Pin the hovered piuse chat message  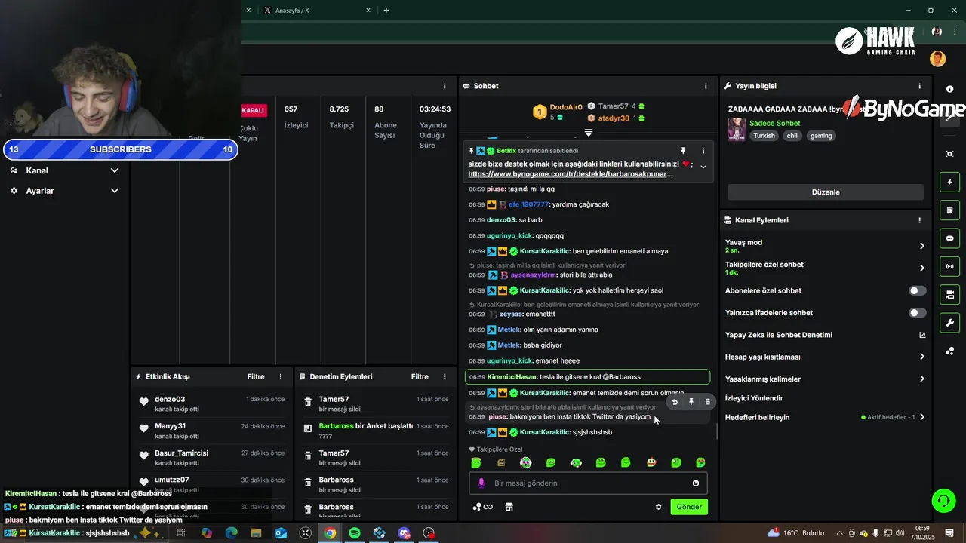(691, 402)
